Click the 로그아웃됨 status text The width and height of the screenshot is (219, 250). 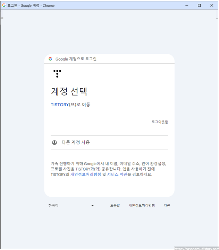point(160,122)
